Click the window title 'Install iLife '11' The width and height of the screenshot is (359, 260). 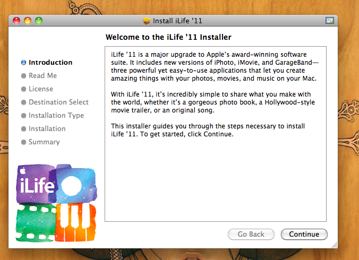pos(177,21)
